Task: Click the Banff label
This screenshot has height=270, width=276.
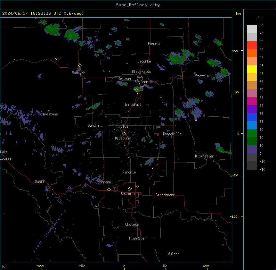Action: tap(40, 182)
